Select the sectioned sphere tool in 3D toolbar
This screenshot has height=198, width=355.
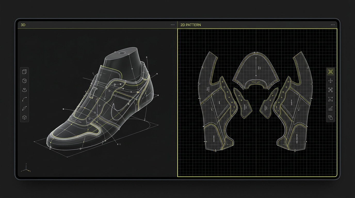coord(25,81)
